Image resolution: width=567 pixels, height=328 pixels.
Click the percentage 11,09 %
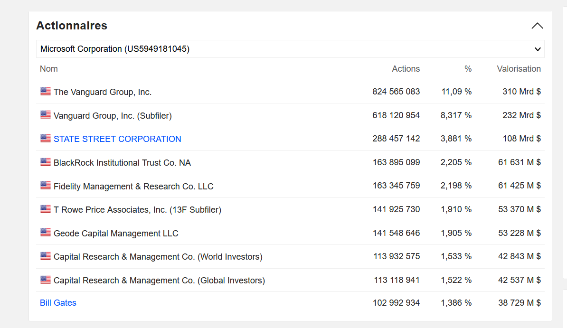click(x=456, y=92)
